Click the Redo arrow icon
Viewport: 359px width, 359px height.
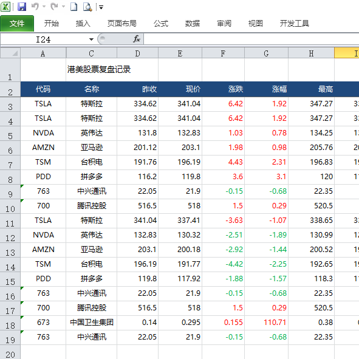point(54,7)
